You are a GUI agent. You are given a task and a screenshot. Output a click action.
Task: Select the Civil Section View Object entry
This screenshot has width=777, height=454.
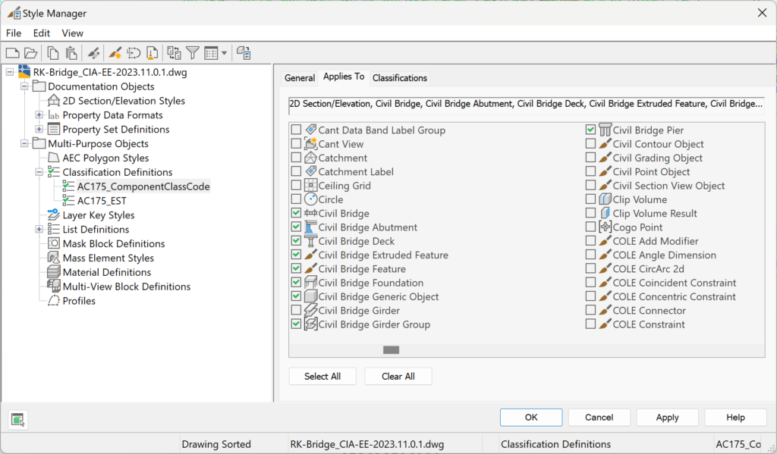coord(668,186)
